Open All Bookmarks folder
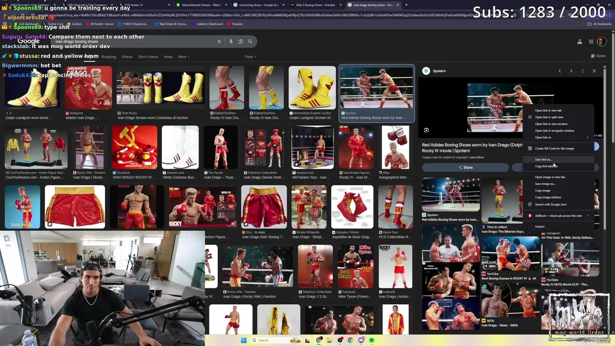The height and width of the screenshot is (346, 615). (600, 24)
